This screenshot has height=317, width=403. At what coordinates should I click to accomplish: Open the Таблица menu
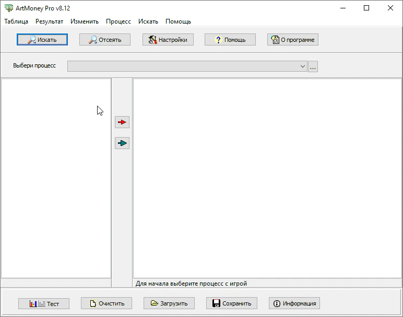[x=16, y=21]
